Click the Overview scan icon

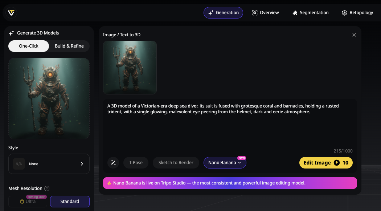[255, 13]
